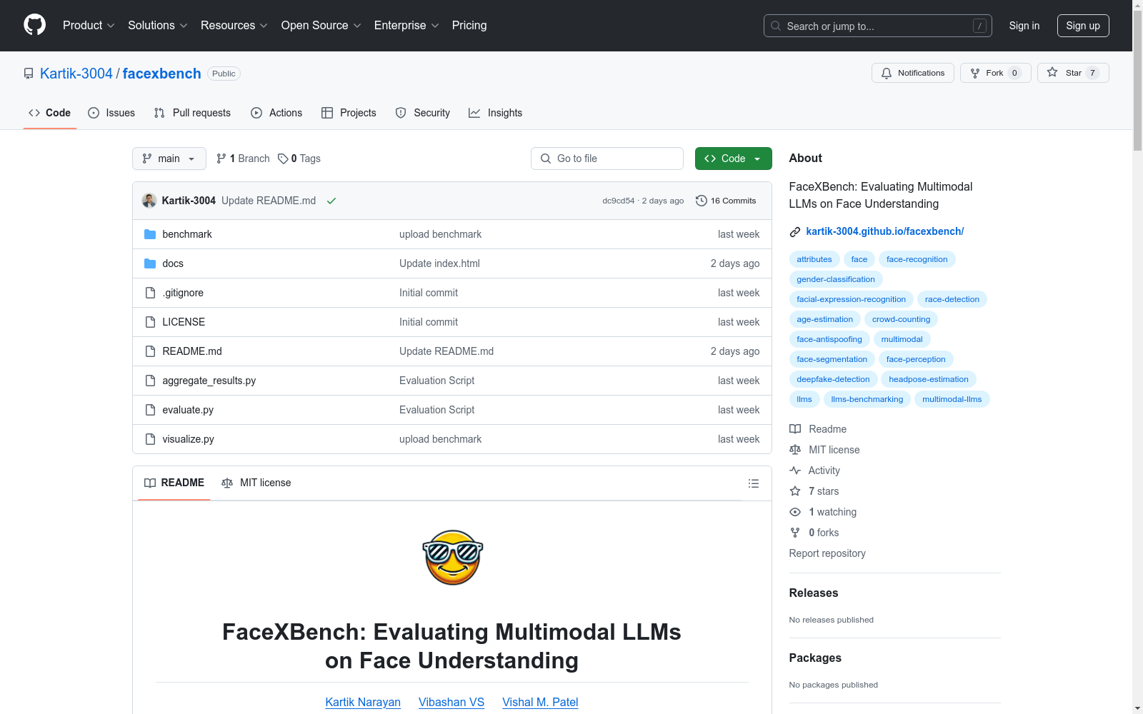Click the docs folder icon
1143x714 pixels.
[x=150, y=263]
